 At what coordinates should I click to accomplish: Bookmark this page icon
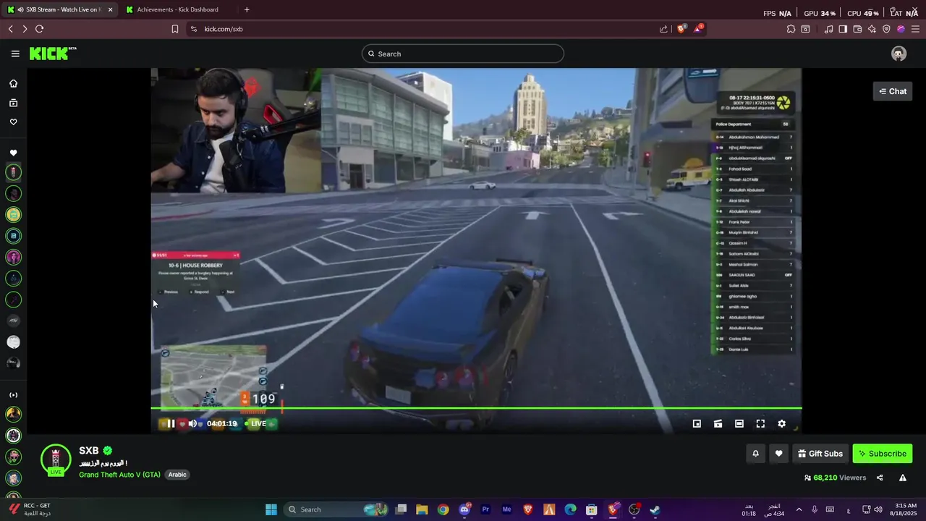coord(175,29)
